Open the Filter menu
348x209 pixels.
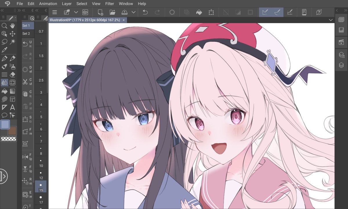[x=110, y=4]
